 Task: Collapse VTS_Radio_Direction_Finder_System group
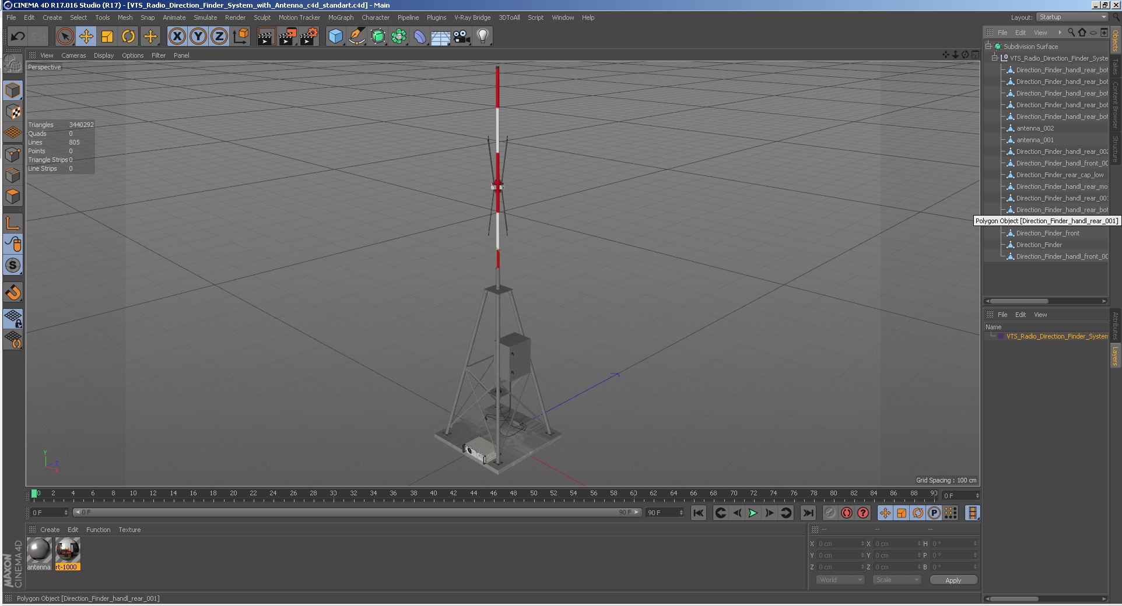[x=995, y=58]
